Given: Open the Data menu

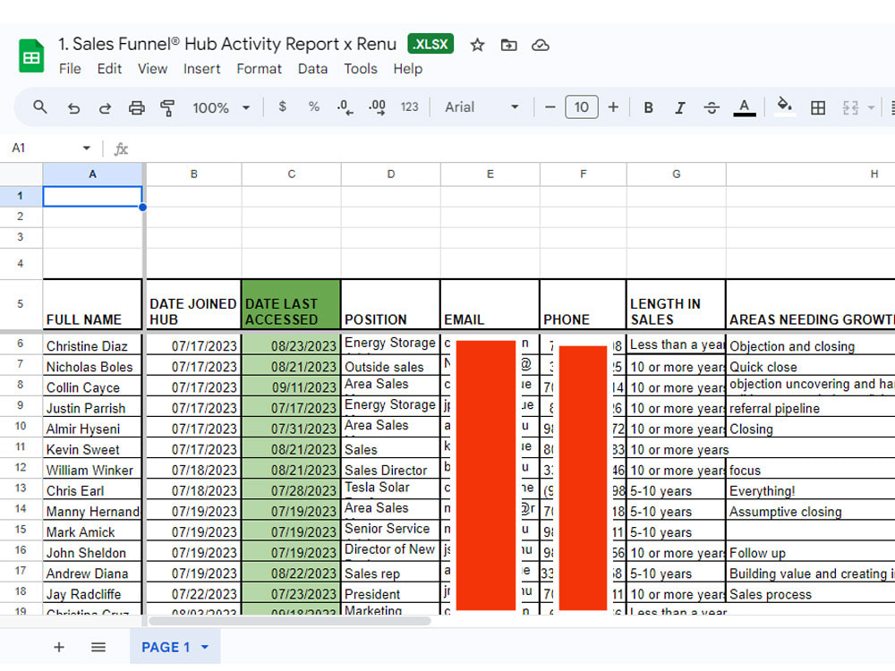Looking at the screenshot, I should [x=312, y=69].
